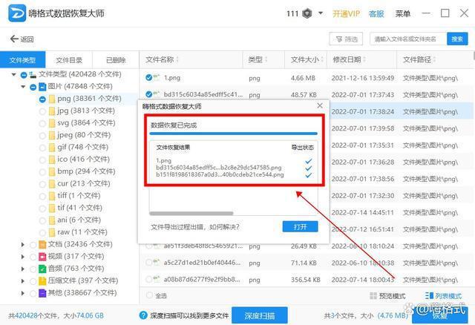Click the hexagon account badge icon
475x325 pixels.
point(307,13)
